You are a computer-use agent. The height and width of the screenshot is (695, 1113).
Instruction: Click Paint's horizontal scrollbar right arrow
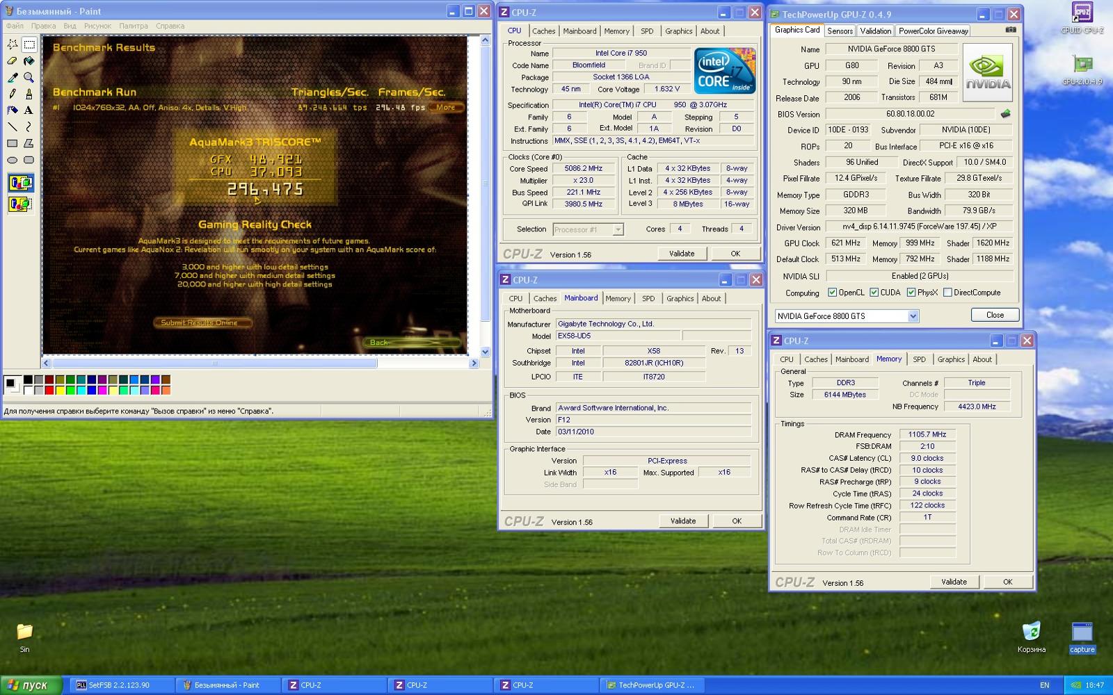point(474,363)
